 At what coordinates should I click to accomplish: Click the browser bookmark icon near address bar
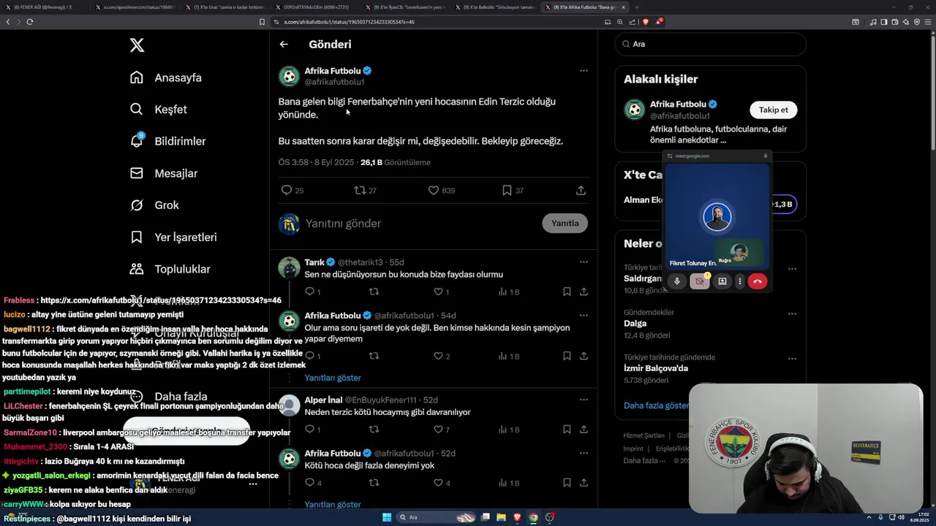tap(262, 22)
